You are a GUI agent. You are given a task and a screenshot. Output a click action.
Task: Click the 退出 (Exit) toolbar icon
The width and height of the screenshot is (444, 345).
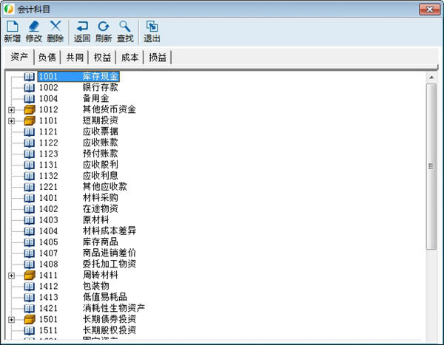click(x=152, y=27)
